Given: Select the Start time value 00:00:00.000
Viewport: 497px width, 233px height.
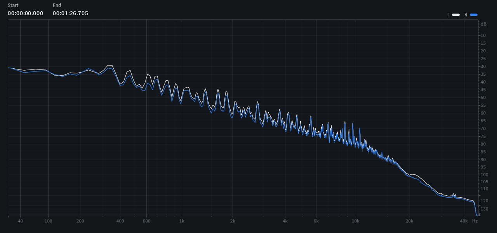Looking at the screenshot, I should coord(26,13).
